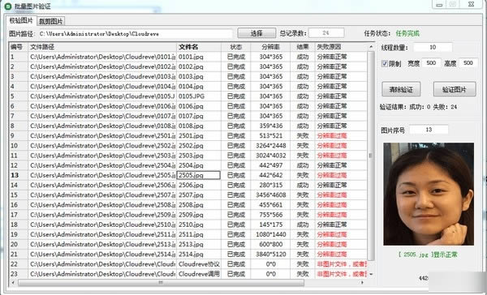Click the green app icon in title bar
Screen dimensions: 487x295
point(8,6)
